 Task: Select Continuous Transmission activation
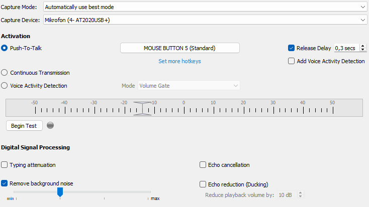tap(5, 73)
